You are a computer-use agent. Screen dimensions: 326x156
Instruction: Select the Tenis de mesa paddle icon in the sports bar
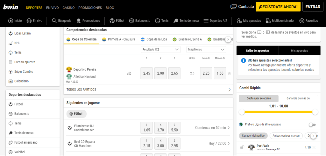click(176, 21)
